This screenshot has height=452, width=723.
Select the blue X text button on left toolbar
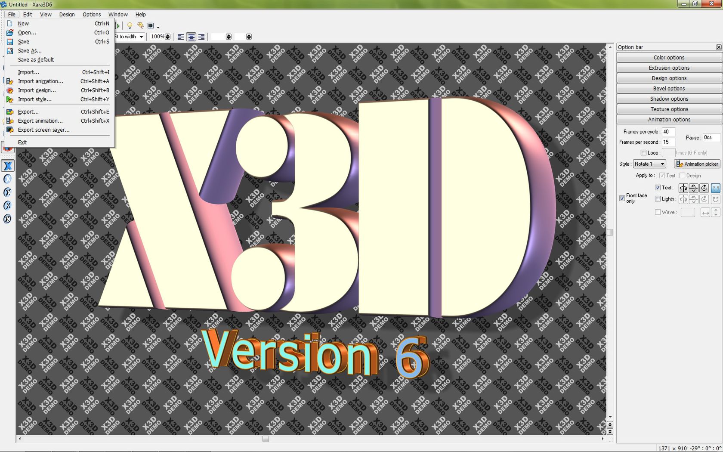pos(8,166)
